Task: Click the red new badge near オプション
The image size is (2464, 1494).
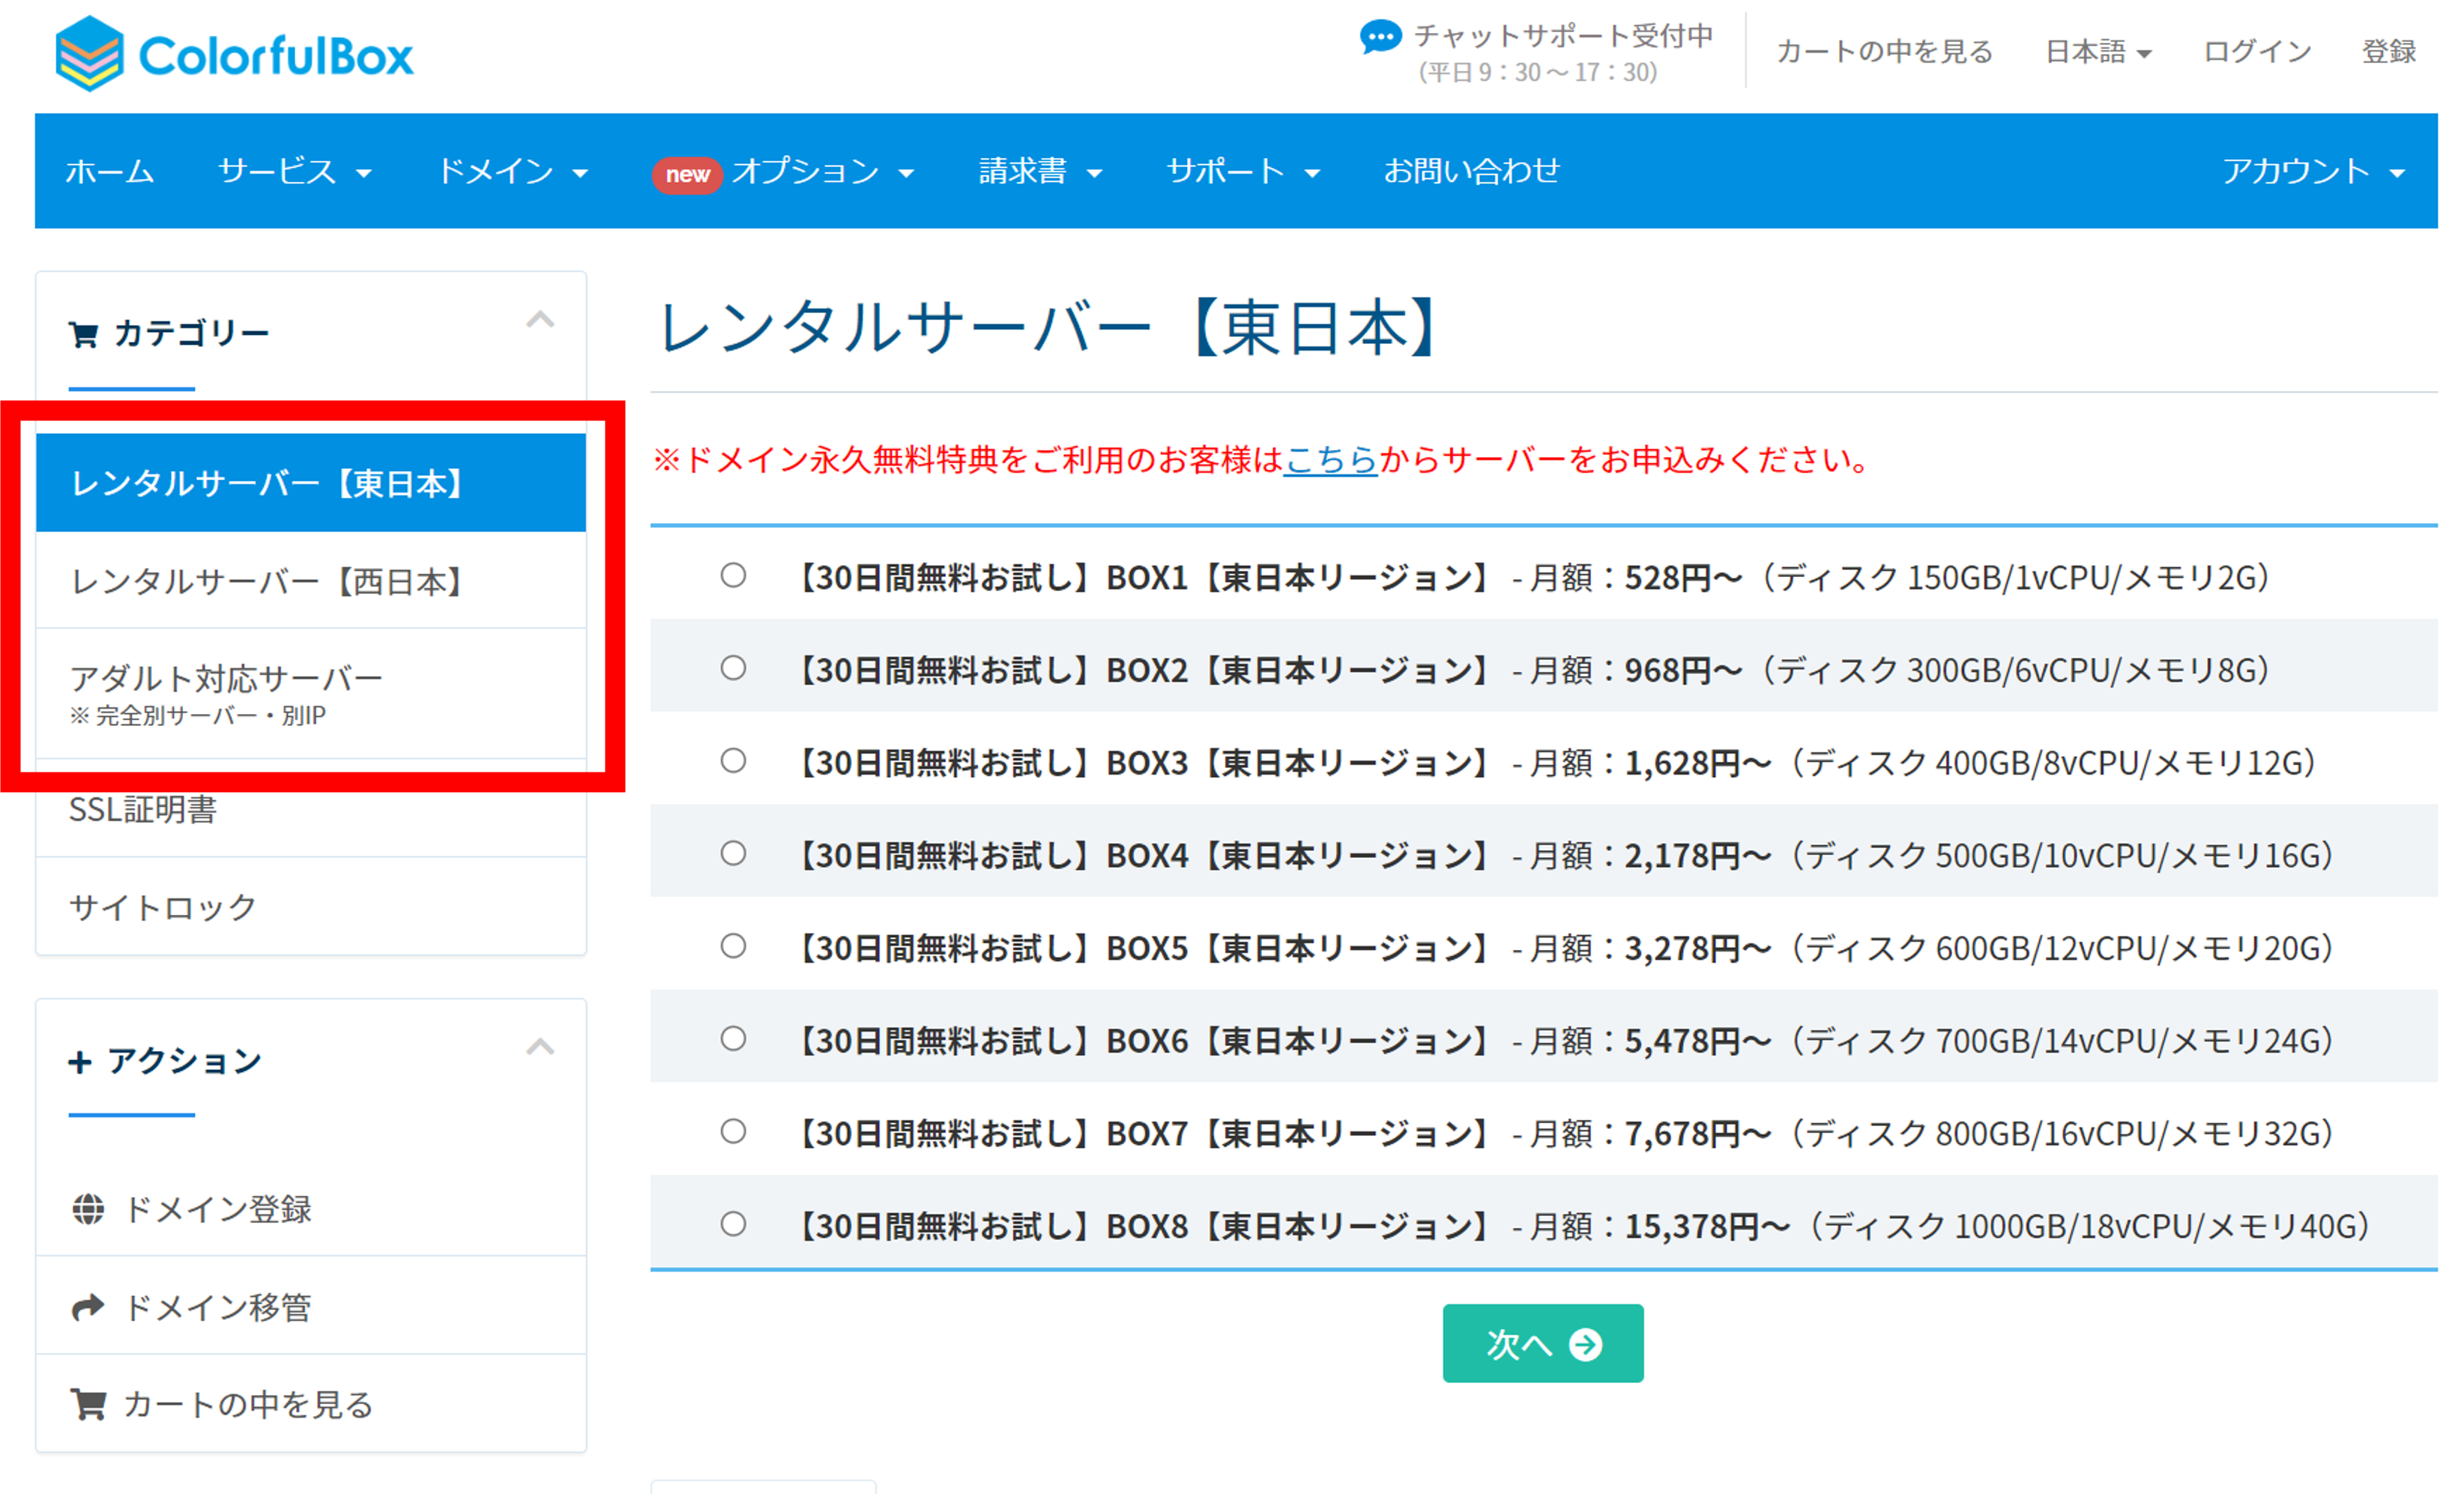Action: [x=687, y=174]
